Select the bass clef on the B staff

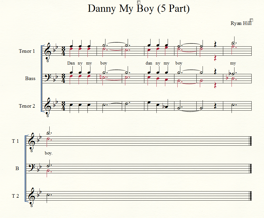[32, 167]
